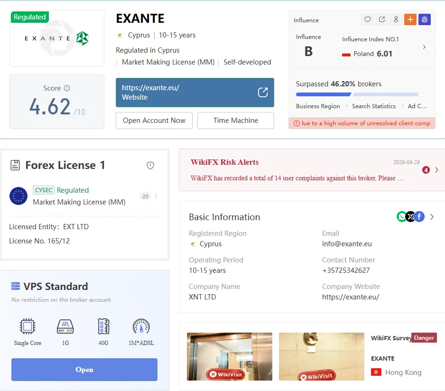Click the red 4 alerts badge

point(426,170)
